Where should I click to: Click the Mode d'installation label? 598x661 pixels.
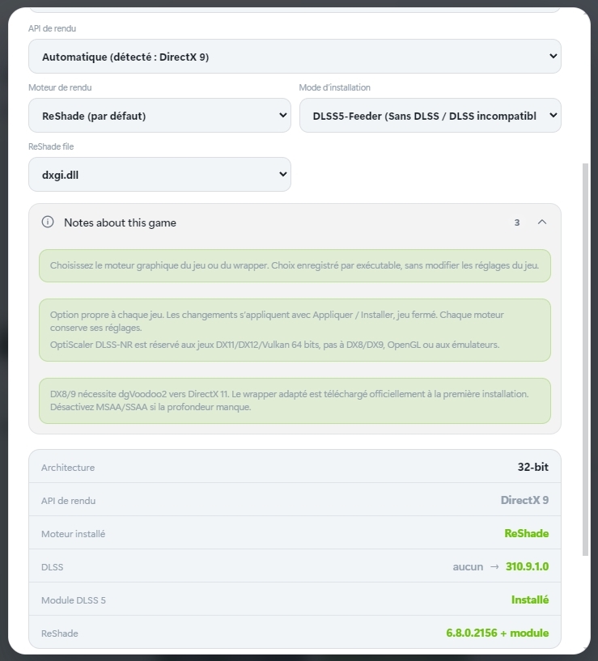point(335,87)
